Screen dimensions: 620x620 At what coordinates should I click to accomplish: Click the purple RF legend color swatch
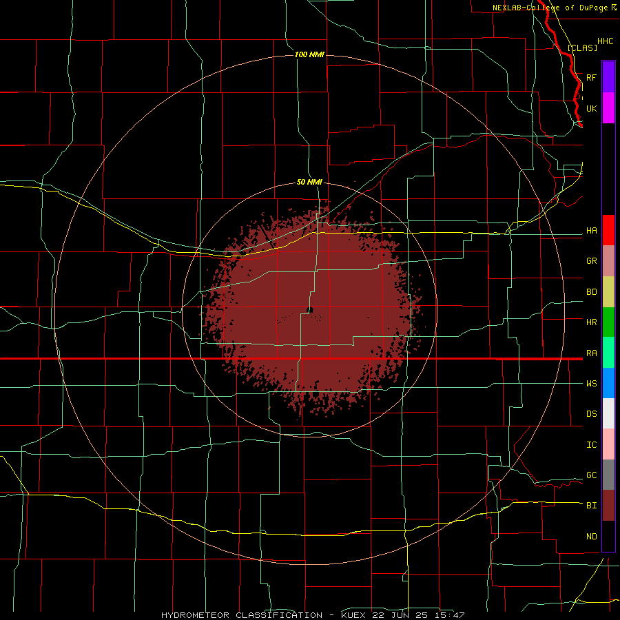pyautogui.click(x=608, y=77)
